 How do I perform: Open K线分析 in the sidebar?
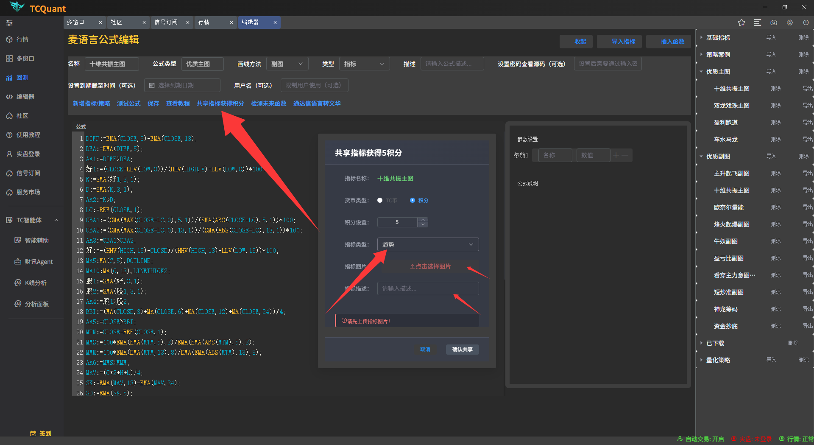pyautogui.click(x=36, y=283)
